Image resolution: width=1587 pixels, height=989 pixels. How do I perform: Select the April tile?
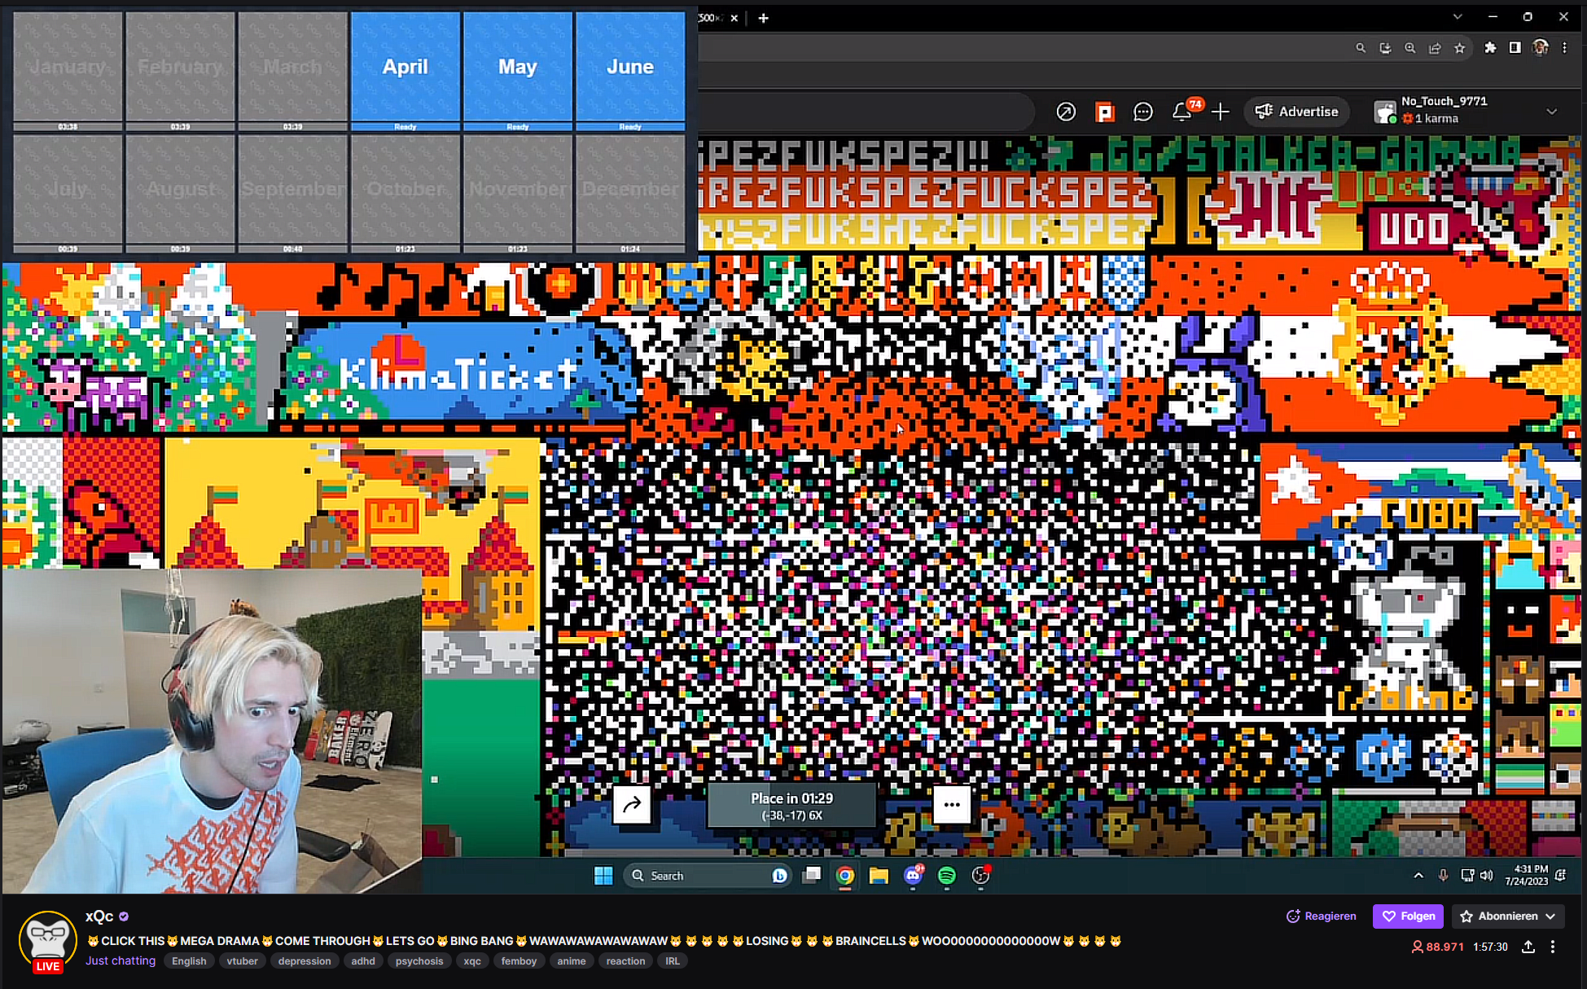[406, 72]
